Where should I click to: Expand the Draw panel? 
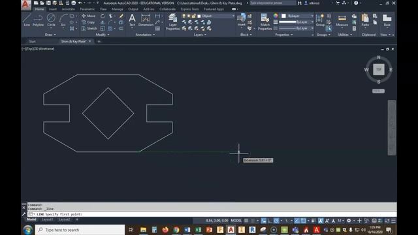(x=50, y=35)
